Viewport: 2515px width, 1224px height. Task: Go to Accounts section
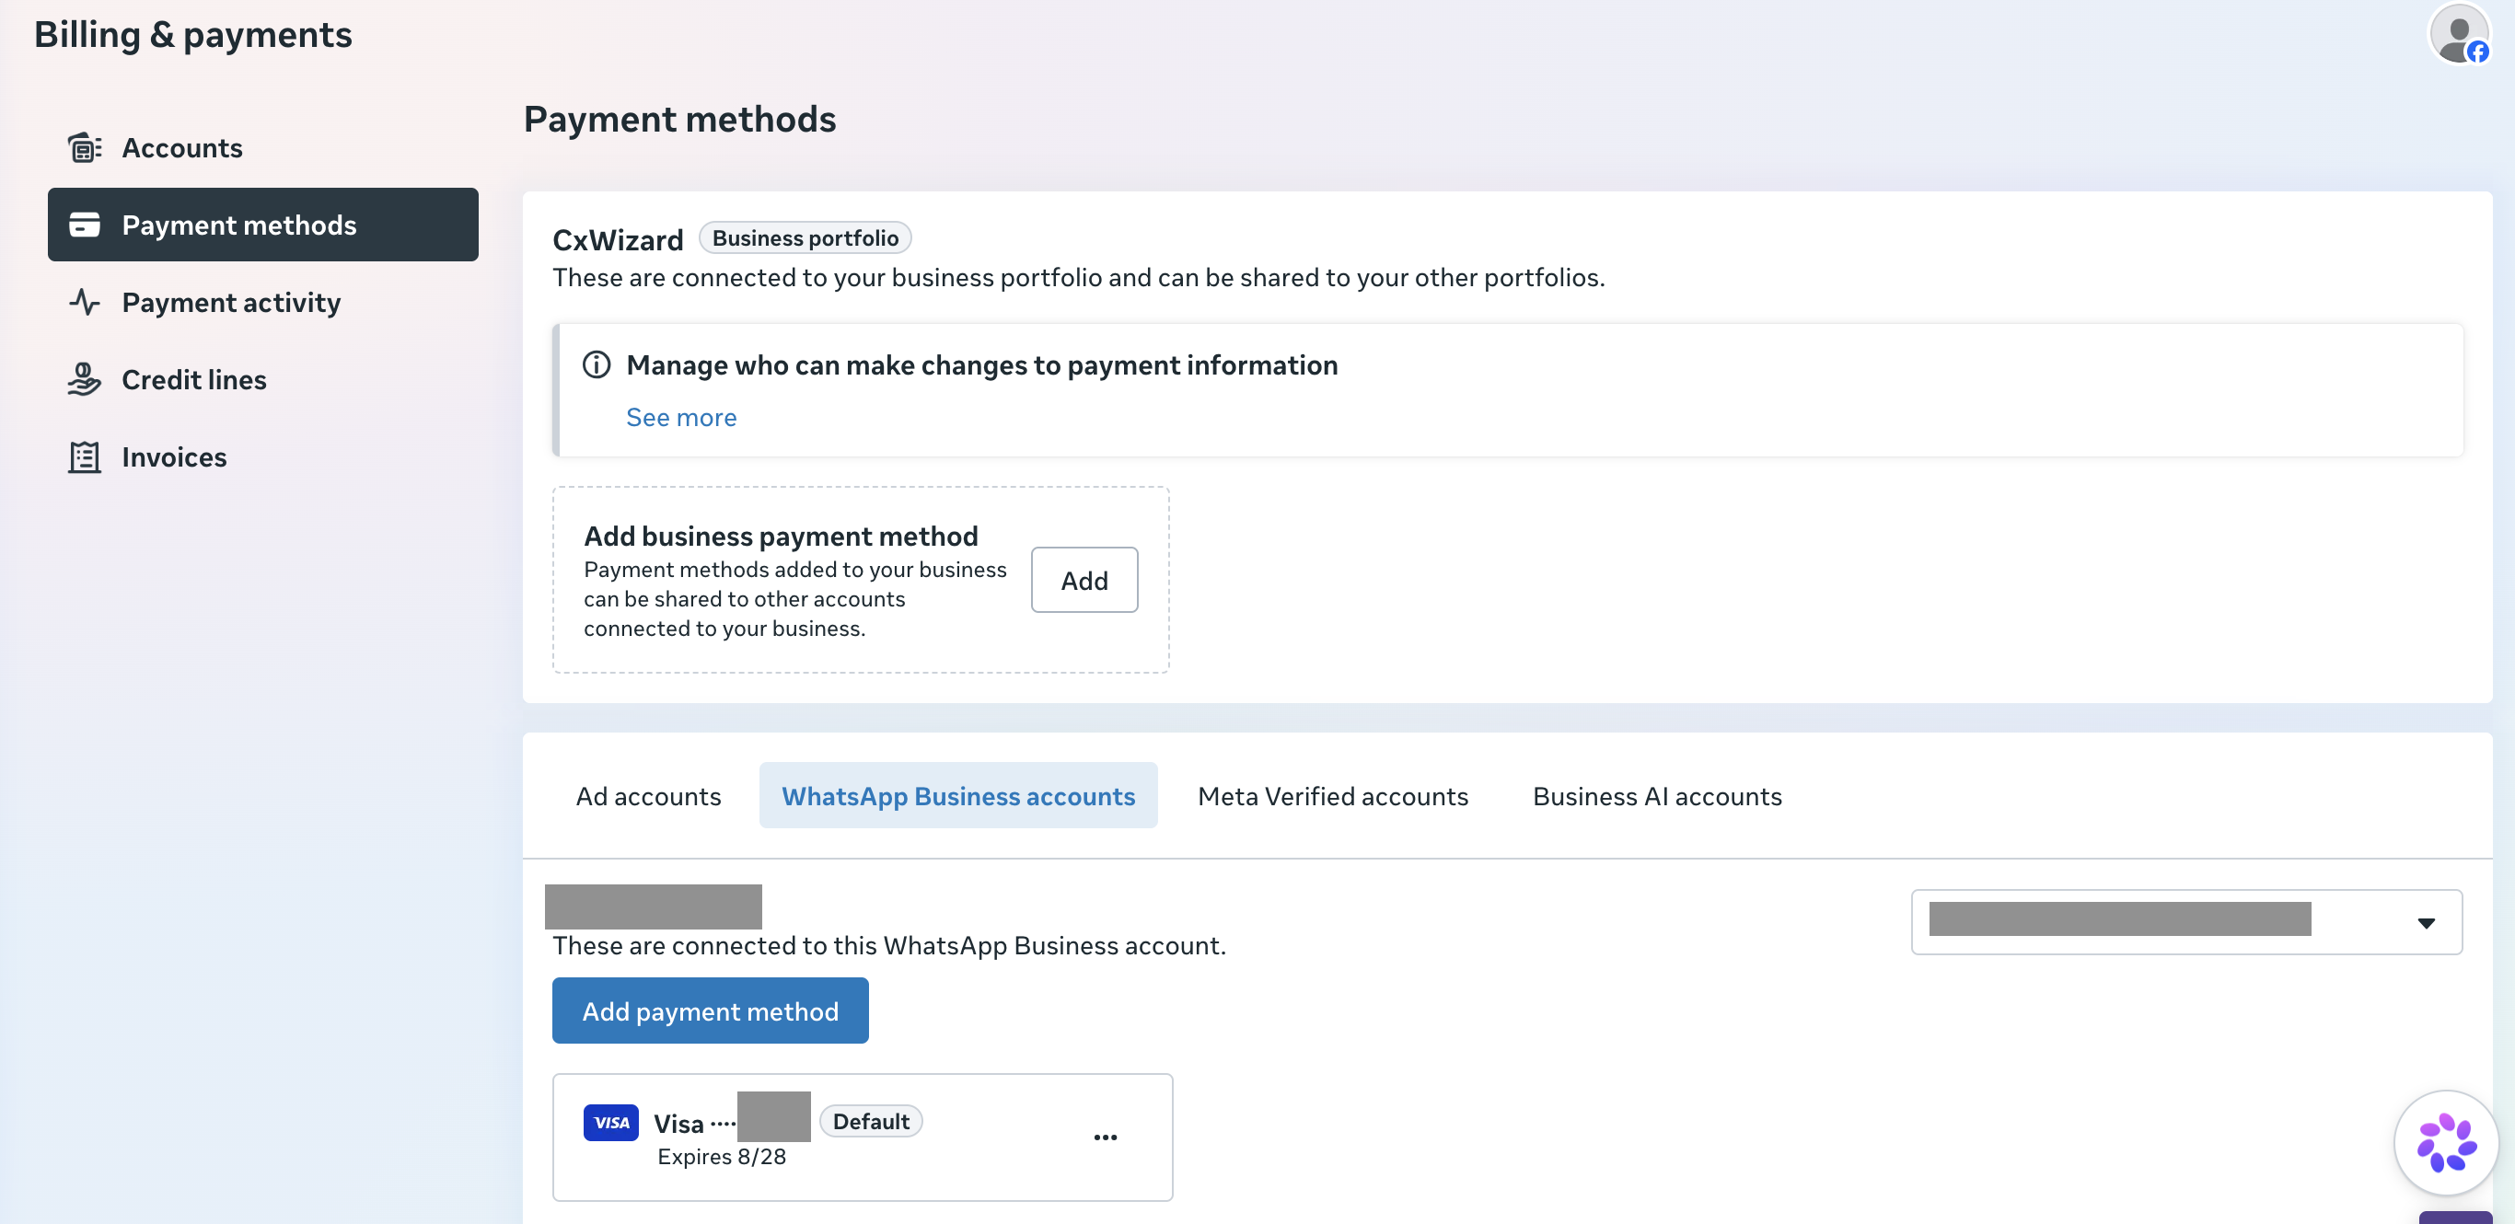262,147
